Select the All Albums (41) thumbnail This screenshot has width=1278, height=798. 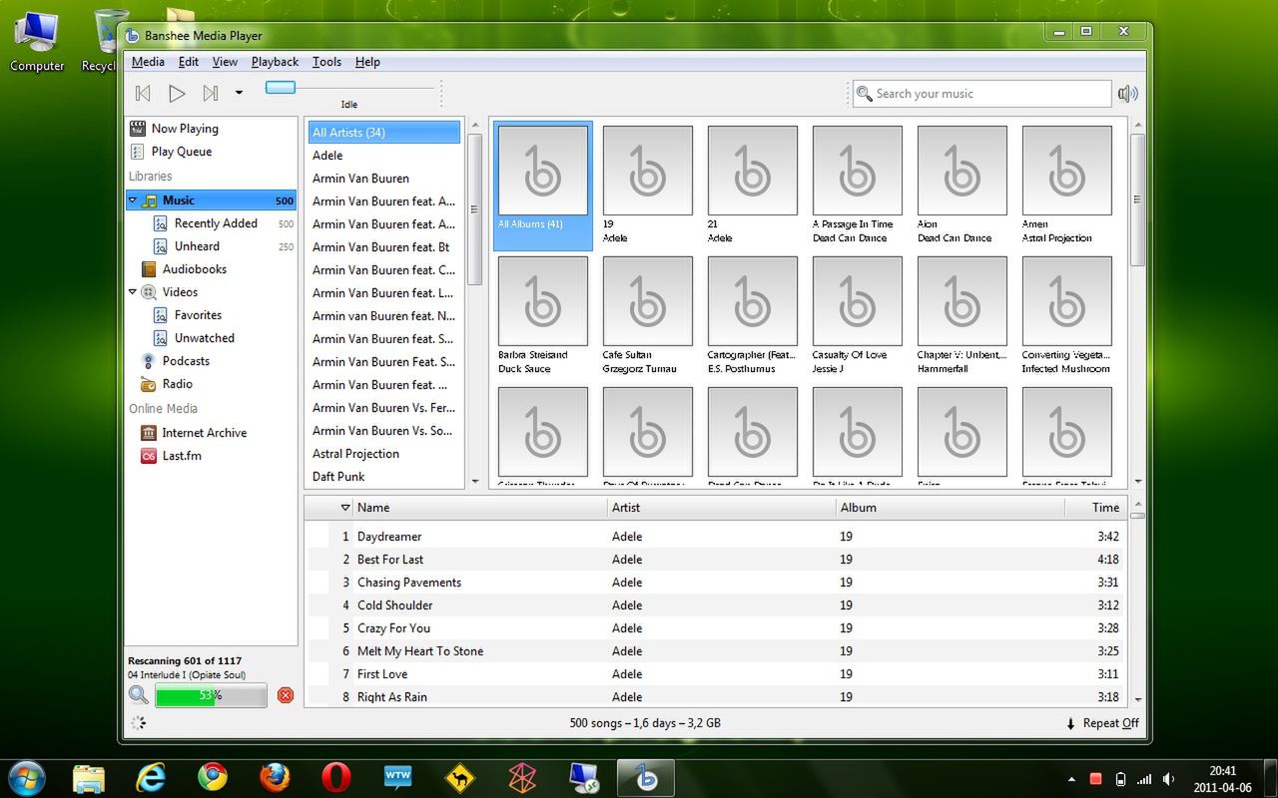pyautogui.click(x=543, y=185)
